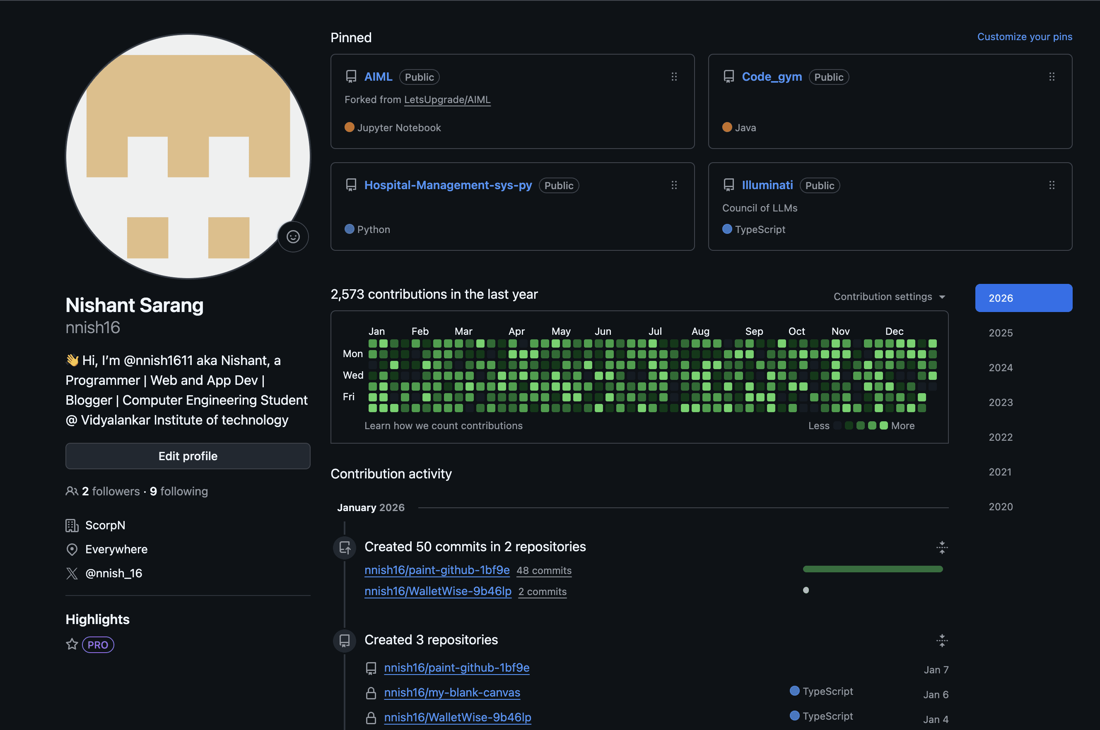Click the Edit profile button
The width and height of the screenshot is (1100, 730).
(x=188, y=456)
